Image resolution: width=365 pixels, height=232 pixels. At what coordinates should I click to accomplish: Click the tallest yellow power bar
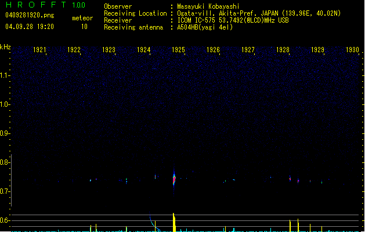pos(174,223)
